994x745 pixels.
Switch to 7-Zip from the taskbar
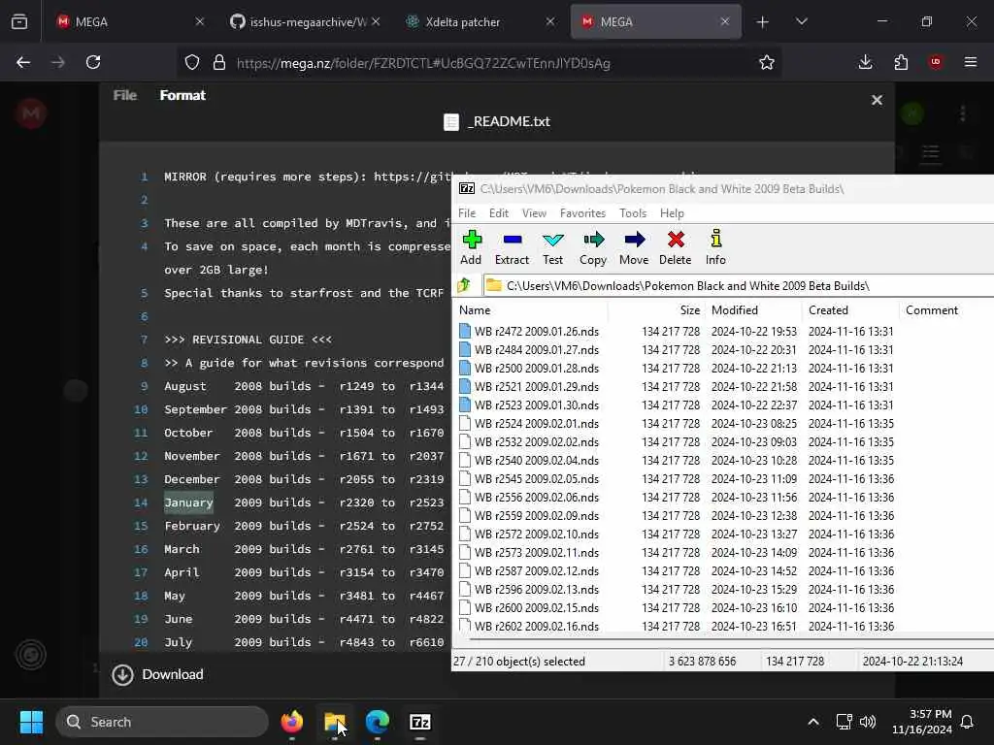(419, 722)
